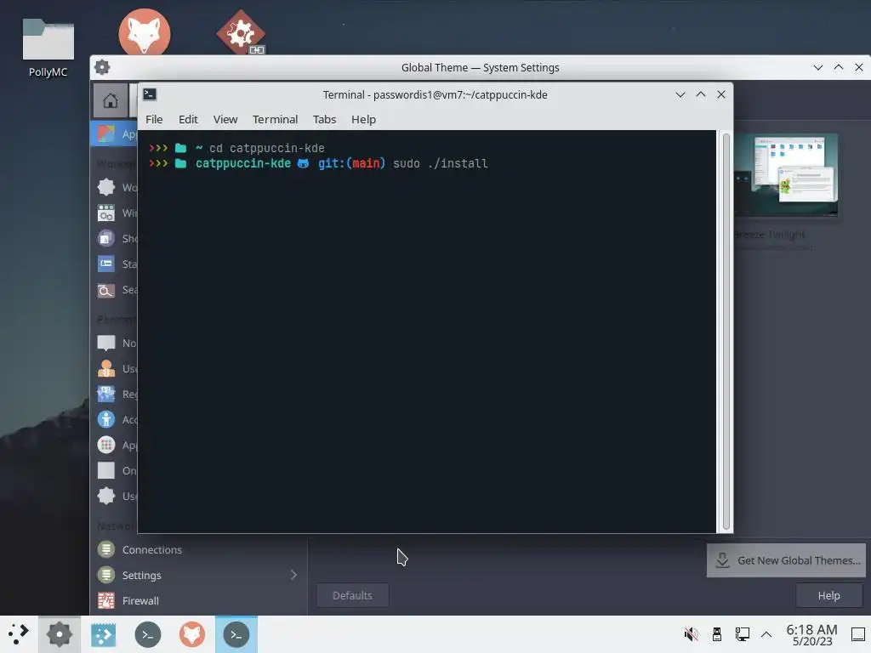Open the fox app in the taskbar
Image resolution: width=871 pixels, height=653 pixels.
pos(192,634)
